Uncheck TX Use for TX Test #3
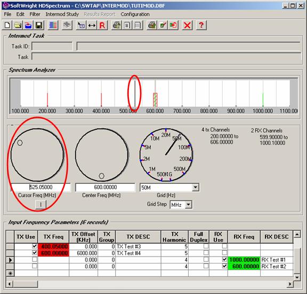The image size is (307, 294). [x=35, y=246]
